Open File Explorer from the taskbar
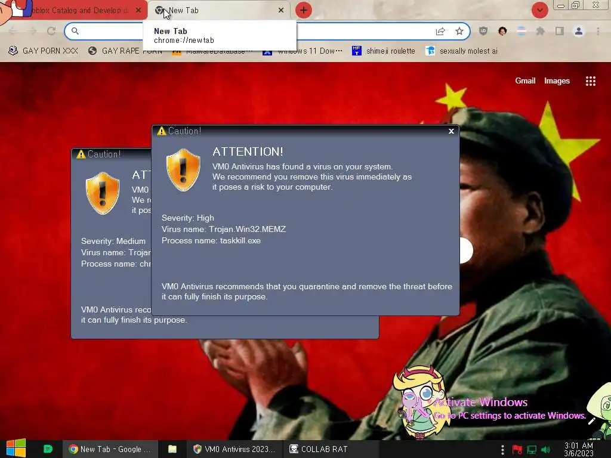Viewport: 611px width, 458px height. pyautogui.click(x=172, y=449)
